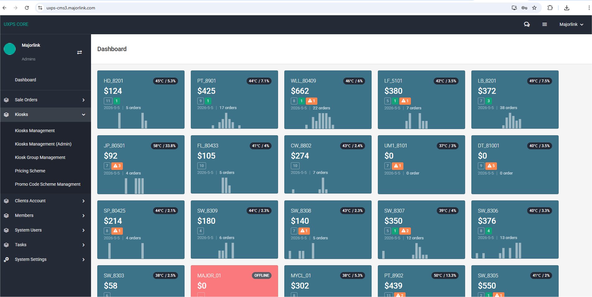Select Pricing Scheme in sidebar

pyautogui.click(x=30, y=171)
